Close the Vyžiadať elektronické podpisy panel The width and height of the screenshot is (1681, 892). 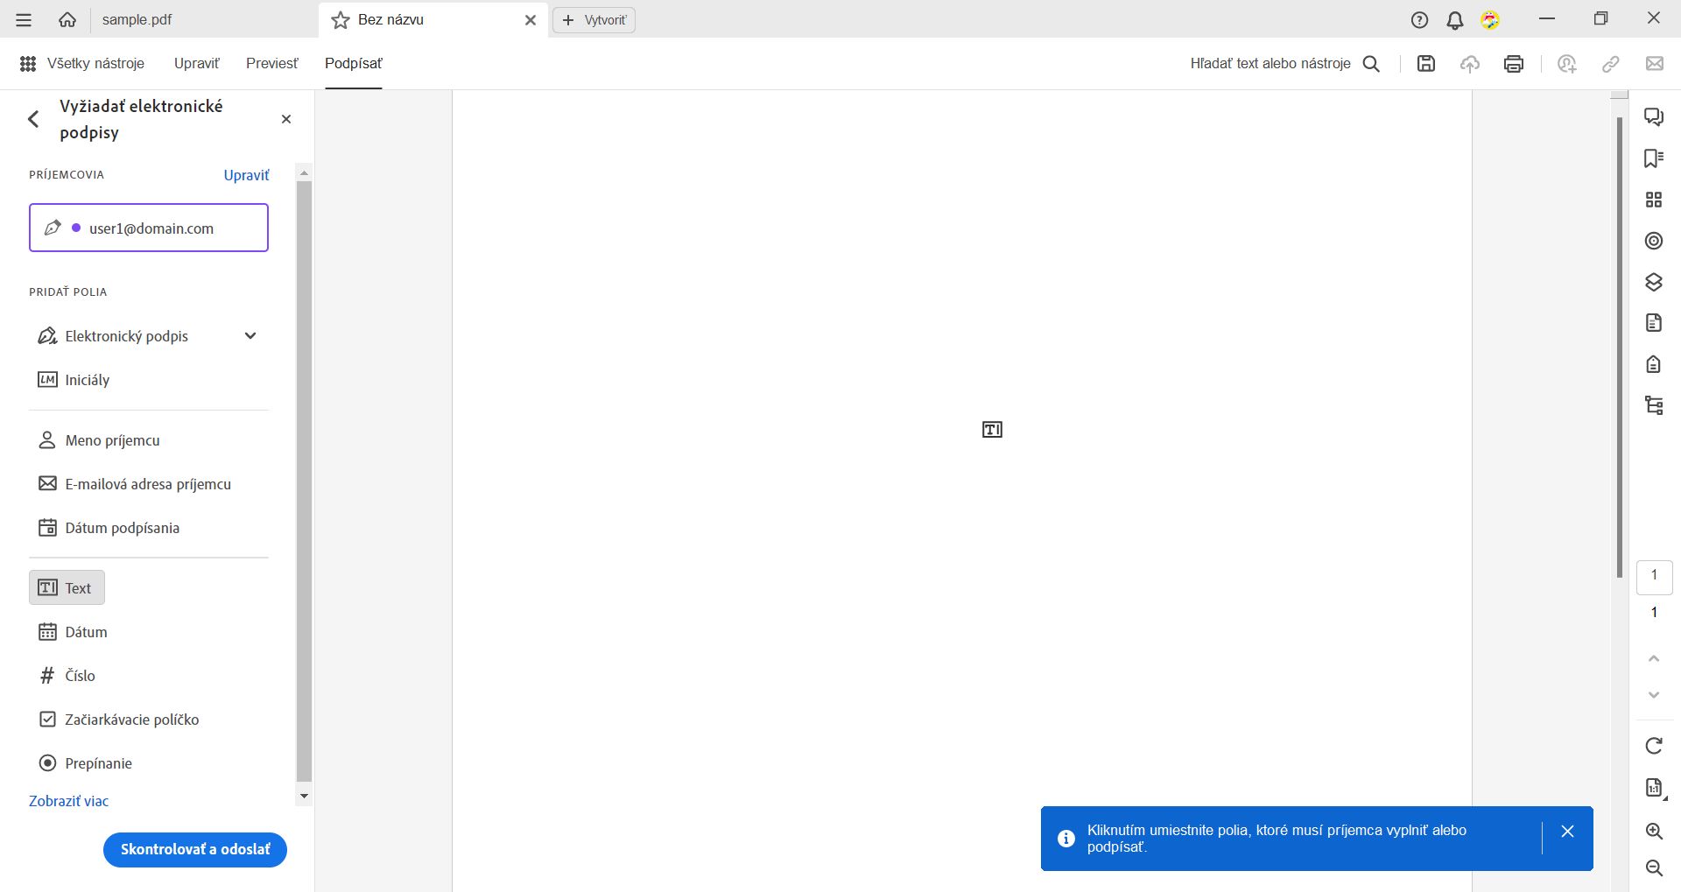point(286,119)
